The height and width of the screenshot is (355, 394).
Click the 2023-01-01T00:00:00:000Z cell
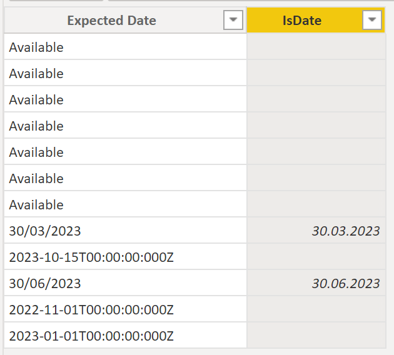click(x=125, y=336)
